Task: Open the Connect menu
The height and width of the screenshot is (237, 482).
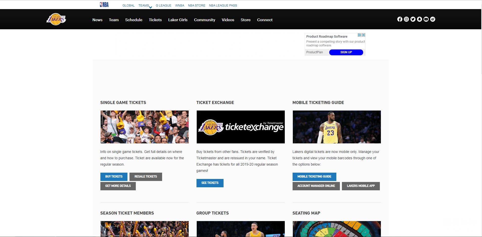Action: coord(265,20)
